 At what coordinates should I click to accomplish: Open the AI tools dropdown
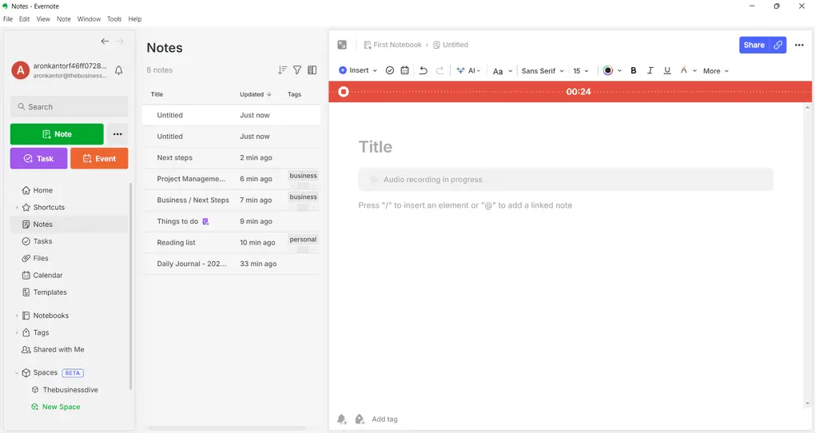click(468, 70)
